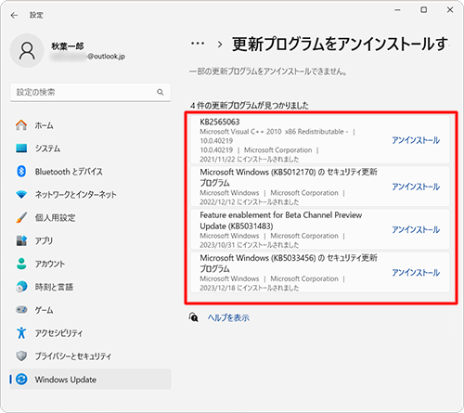Click the システム monitor icon
The image size is (464, 413).
coord(21,148)
